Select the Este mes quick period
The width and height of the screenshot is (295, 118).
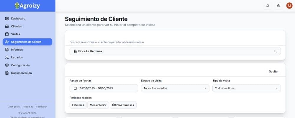(78, 105)
